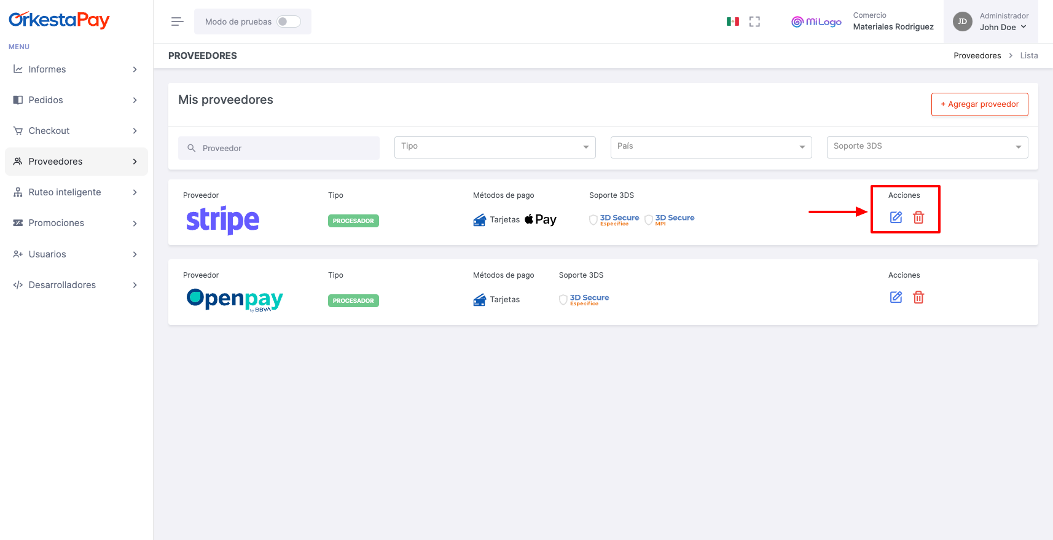This screenshot has width=1053, height=540.
Task: Expand Promociones submenu chevron
Action: pos(135,224)
